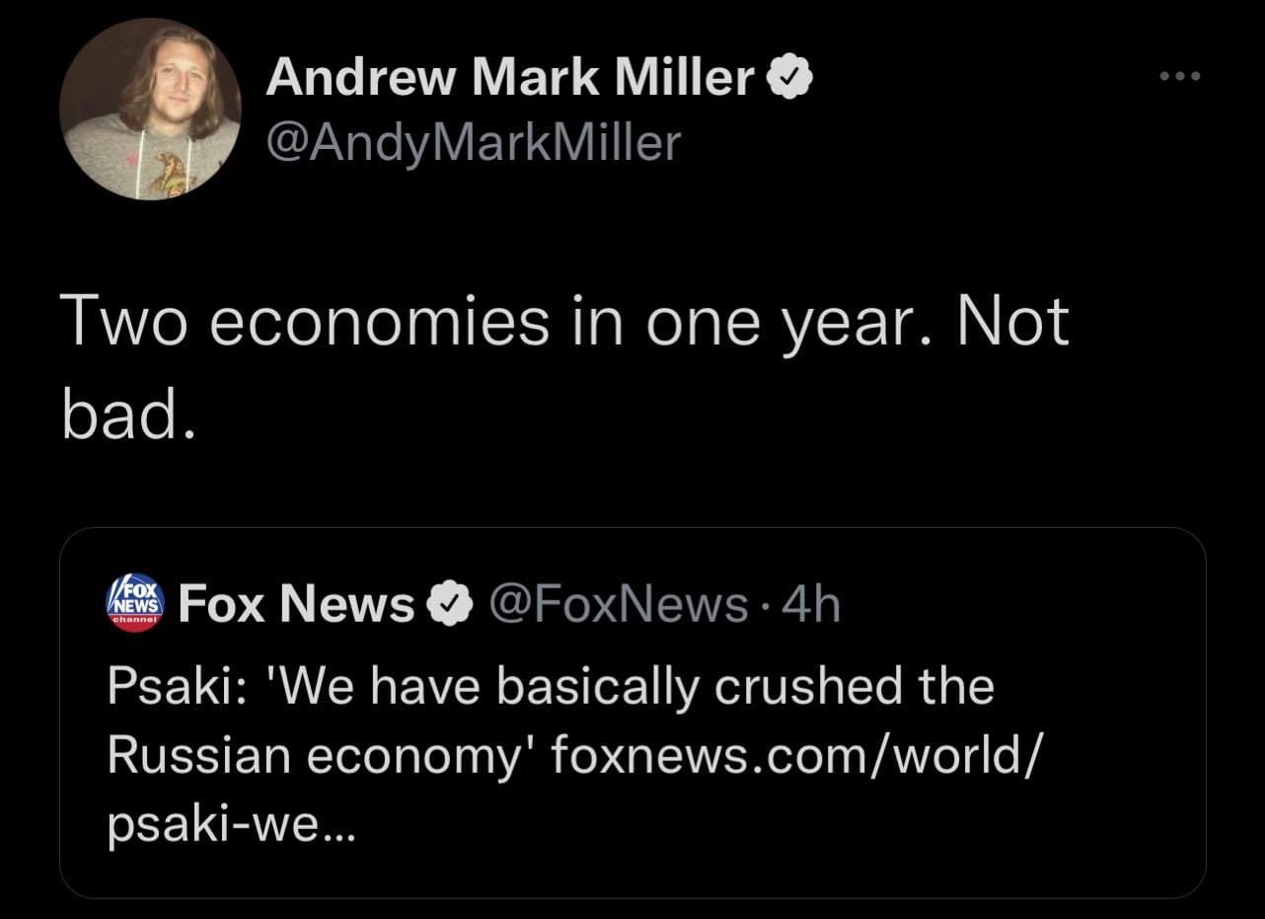This screenshot has width=1265, height=919.
Task: Click verified badge beside Andrew Mark Miller
Action: pyautogui.click(x=789, y=78)
